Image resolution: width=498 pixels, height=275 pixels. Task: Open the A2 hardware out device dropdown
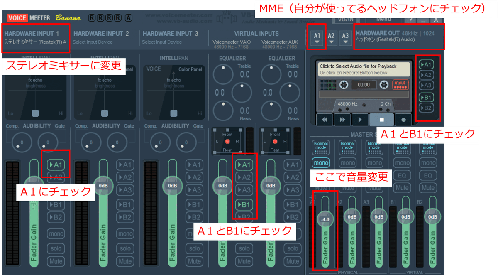coord(331,38)
